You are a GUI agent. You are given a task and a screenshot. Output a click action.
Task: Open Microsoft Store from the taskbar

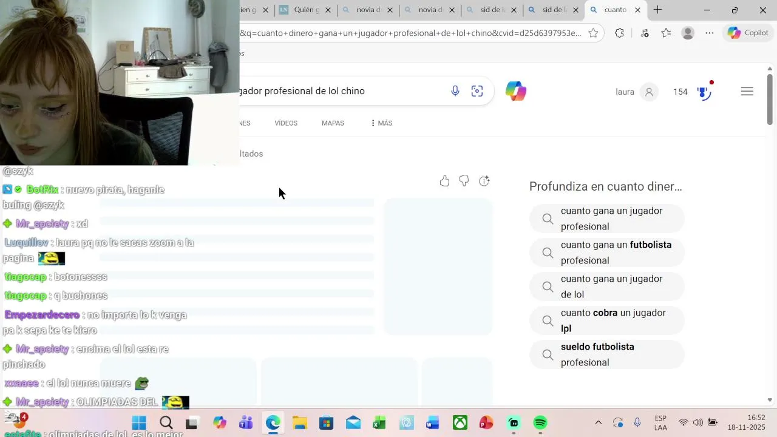point(326,423)
